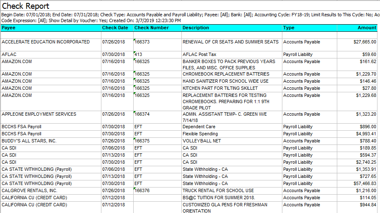Select VOLLEYBALL NET description
The width and height of the screenshot is (380, 213).
click(202, 141)
